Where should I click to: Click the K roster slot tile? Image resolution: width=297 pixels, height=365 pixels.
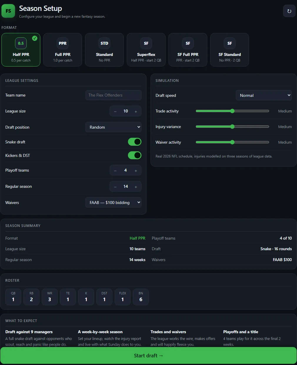click(86, 297)
